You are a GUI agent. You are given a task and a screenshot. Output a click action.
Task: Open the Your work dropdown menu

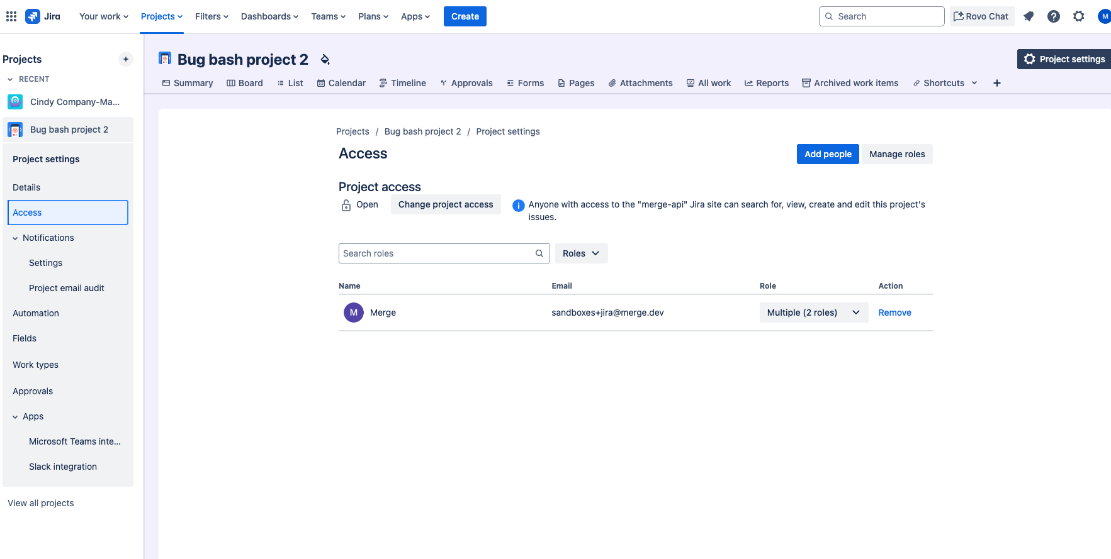point(104,16)
